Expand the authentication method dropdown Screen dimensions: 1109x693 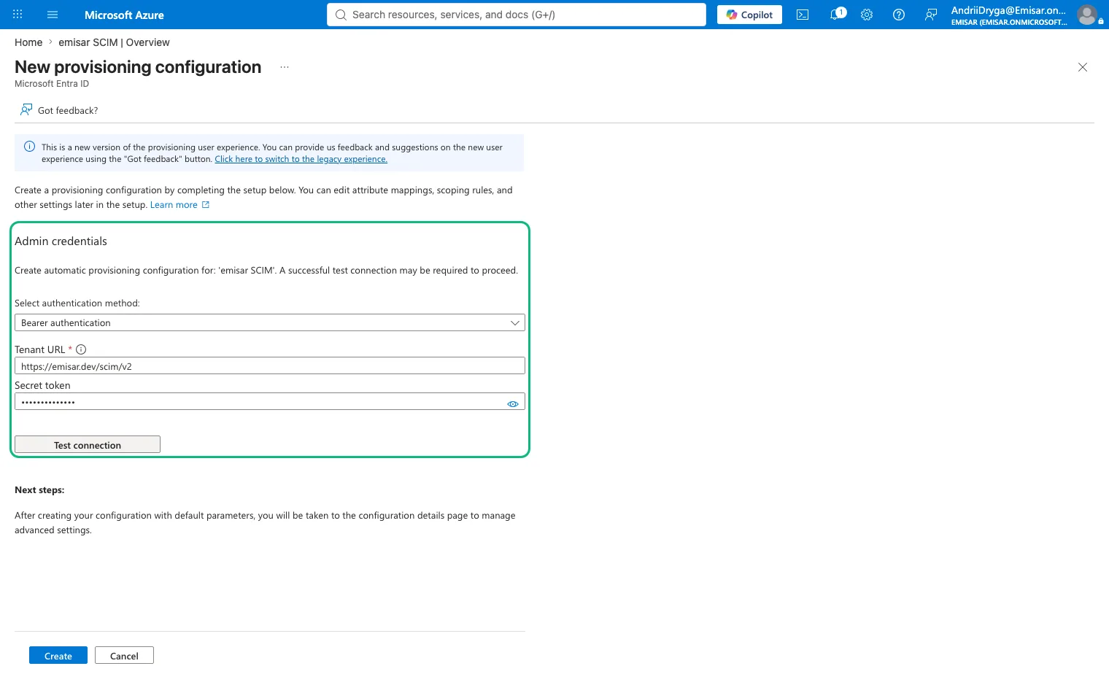(270, 322)
